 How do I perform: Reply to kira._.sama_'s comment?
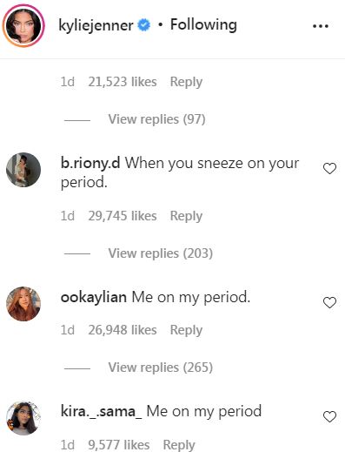pos(179,445)
